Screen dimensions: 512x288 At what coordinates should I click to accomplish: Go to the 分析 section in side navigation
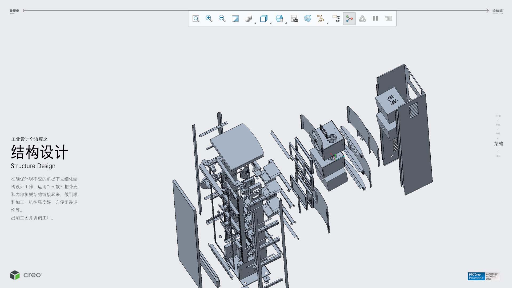click(498, 116)
